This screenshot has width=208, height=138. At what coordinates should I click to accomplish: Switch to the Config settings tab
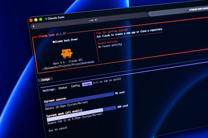coord(75,86)
